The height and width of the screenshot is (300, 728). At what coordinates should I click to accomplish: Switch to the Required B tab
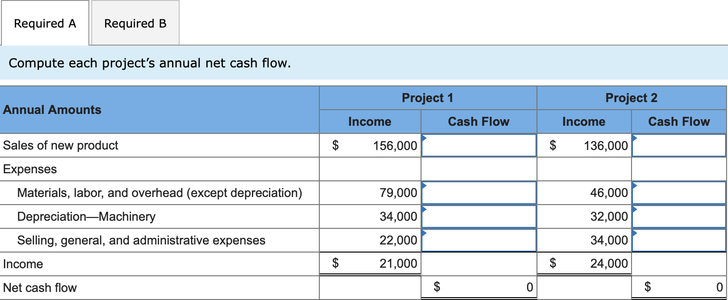point(134,23)
